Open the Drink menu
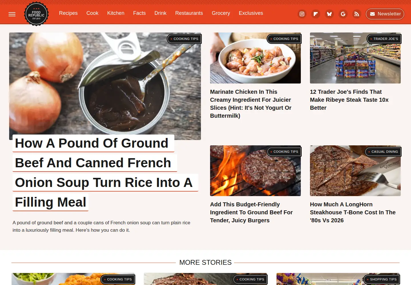Viewport: 411px width, 285px height. [x=160, y=13]
